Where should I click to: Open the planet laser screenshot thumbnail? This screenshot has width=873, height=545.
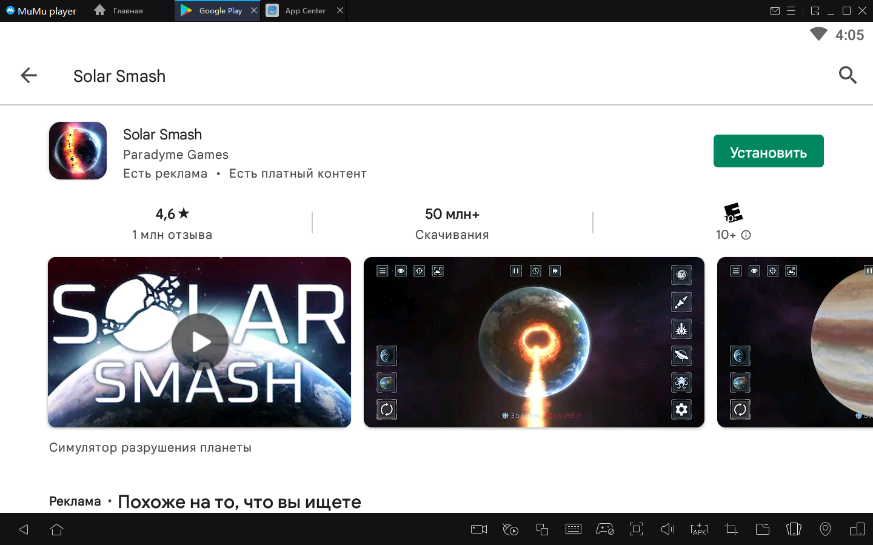(x=533, y=342)
